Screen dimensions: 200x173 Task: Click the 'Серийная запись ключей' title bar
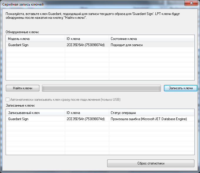point(88,4)
